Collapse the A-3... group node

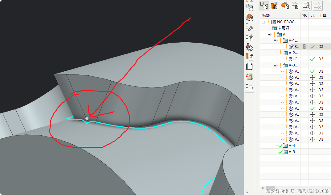(275, 65)
